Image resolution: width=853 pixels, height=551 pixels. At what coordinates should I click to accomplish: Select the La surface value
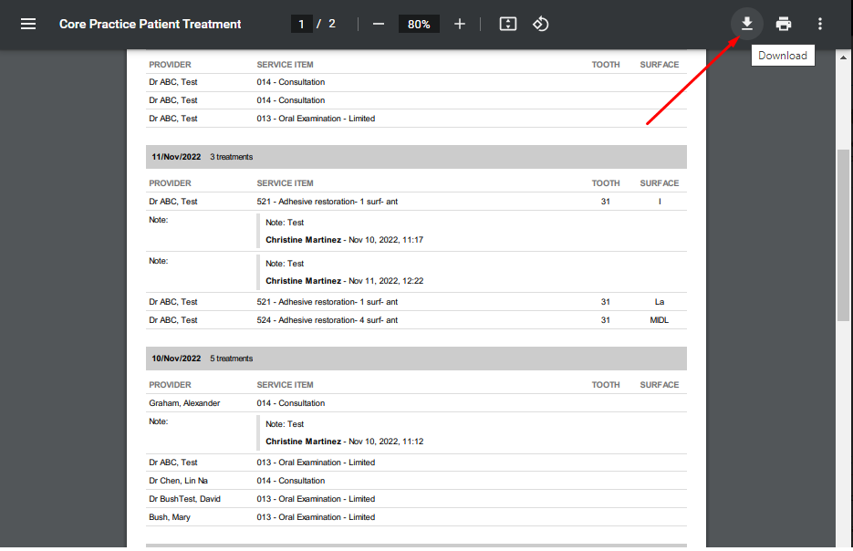point(660,301)
